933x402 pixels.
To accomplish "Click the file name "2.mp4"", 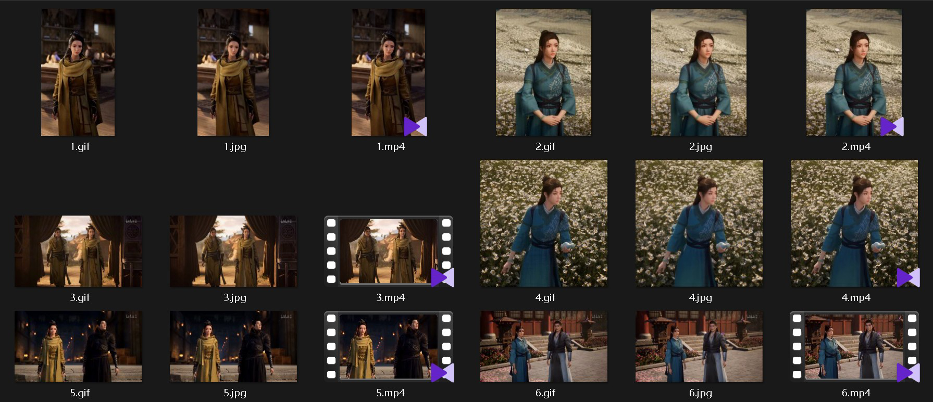I will 856,147.
